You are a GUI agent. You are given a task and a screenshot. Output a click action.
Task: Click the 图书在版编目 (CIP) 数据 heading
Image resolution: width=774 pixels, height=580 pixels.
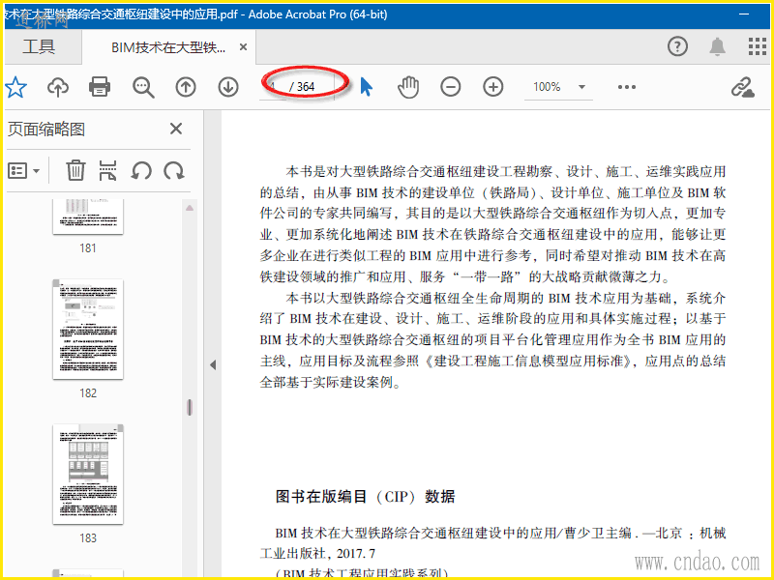click(366, 497)
